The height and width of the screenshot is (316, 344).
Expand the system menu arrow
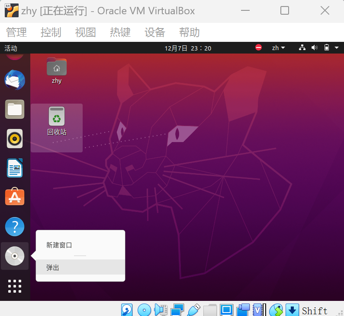point(337,48)
